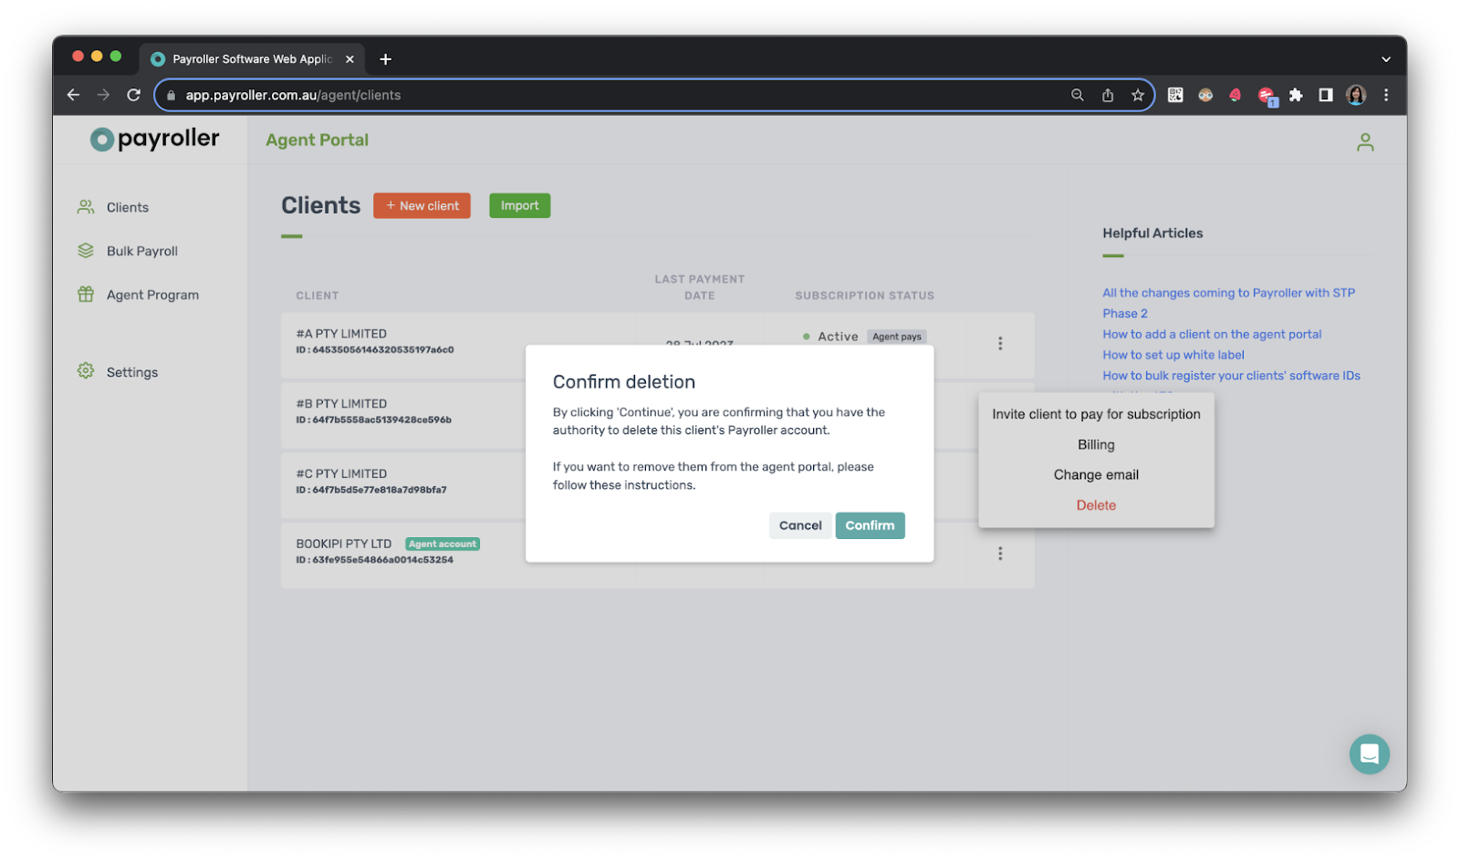Open Chrome profile avatar
Image resolution: width=1460 pixels, height=861 pixels.
click(x=1356, y=95)
